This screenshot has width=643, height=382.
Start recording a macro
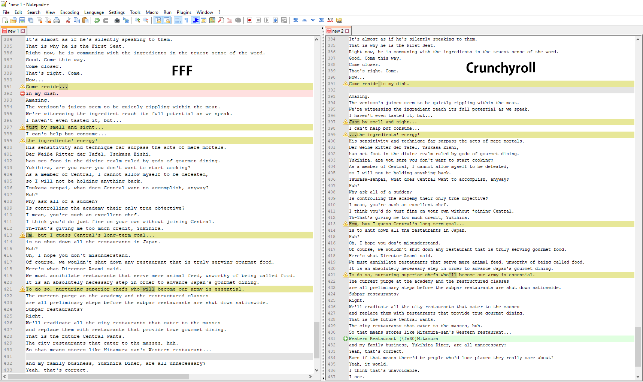pyautogui.click(x=250, y=20)
